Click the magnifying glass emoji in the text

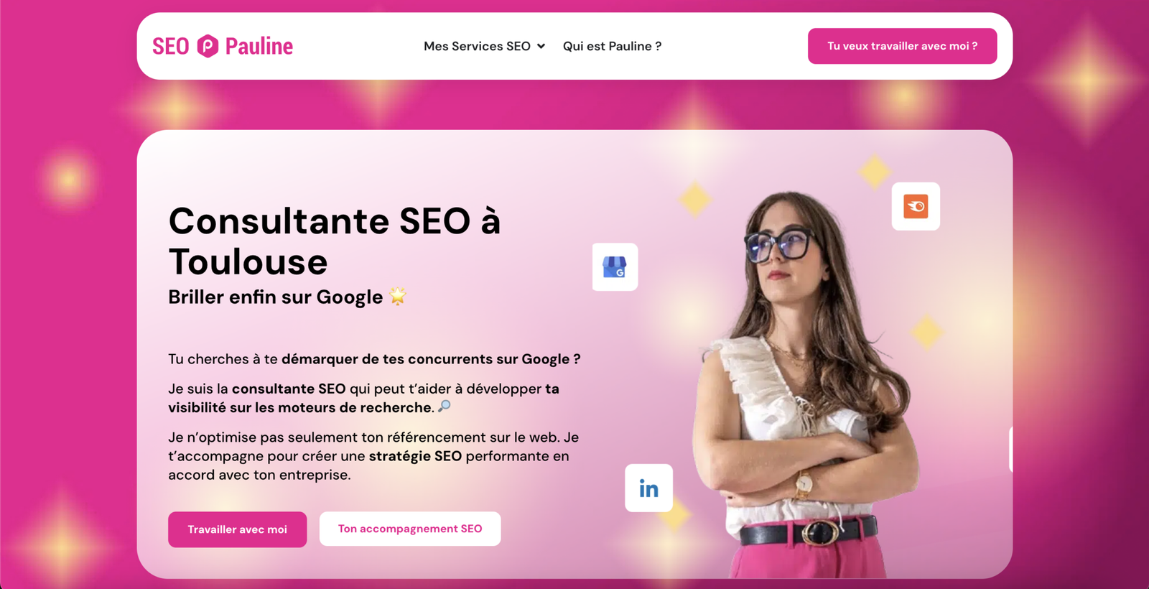tap(445, 407)
